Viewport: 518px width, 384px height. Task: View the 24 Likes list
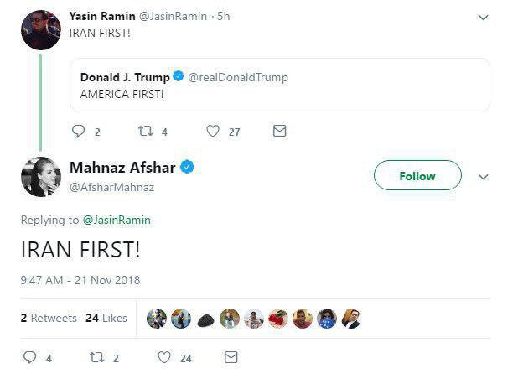click(x=106, y=319)
